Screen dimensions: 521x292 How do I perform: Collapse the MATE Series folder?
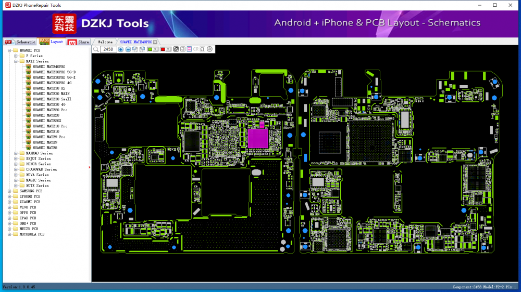tap(16, 61)
